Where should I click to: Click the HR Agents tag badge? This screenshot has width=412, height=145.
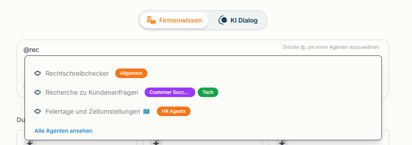tap(174, 111)
